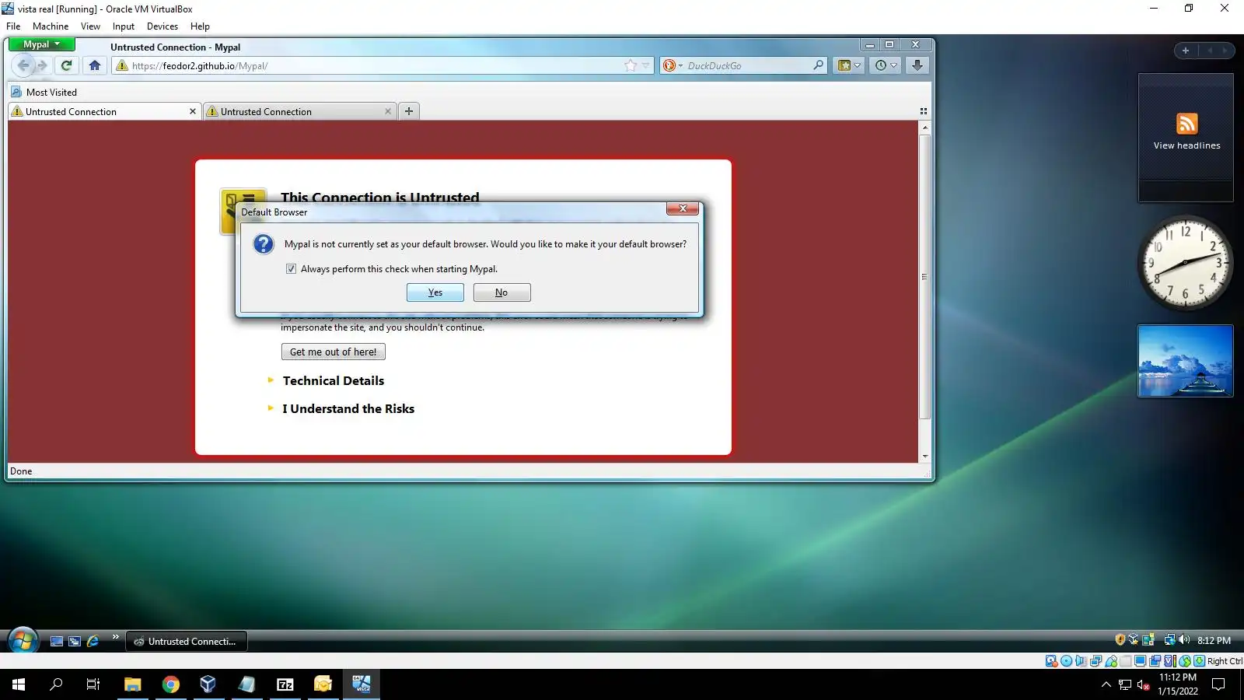Click Show Desktop in Vista quick launch
This screenshot has width=1244, height=700.
(56, 641)
